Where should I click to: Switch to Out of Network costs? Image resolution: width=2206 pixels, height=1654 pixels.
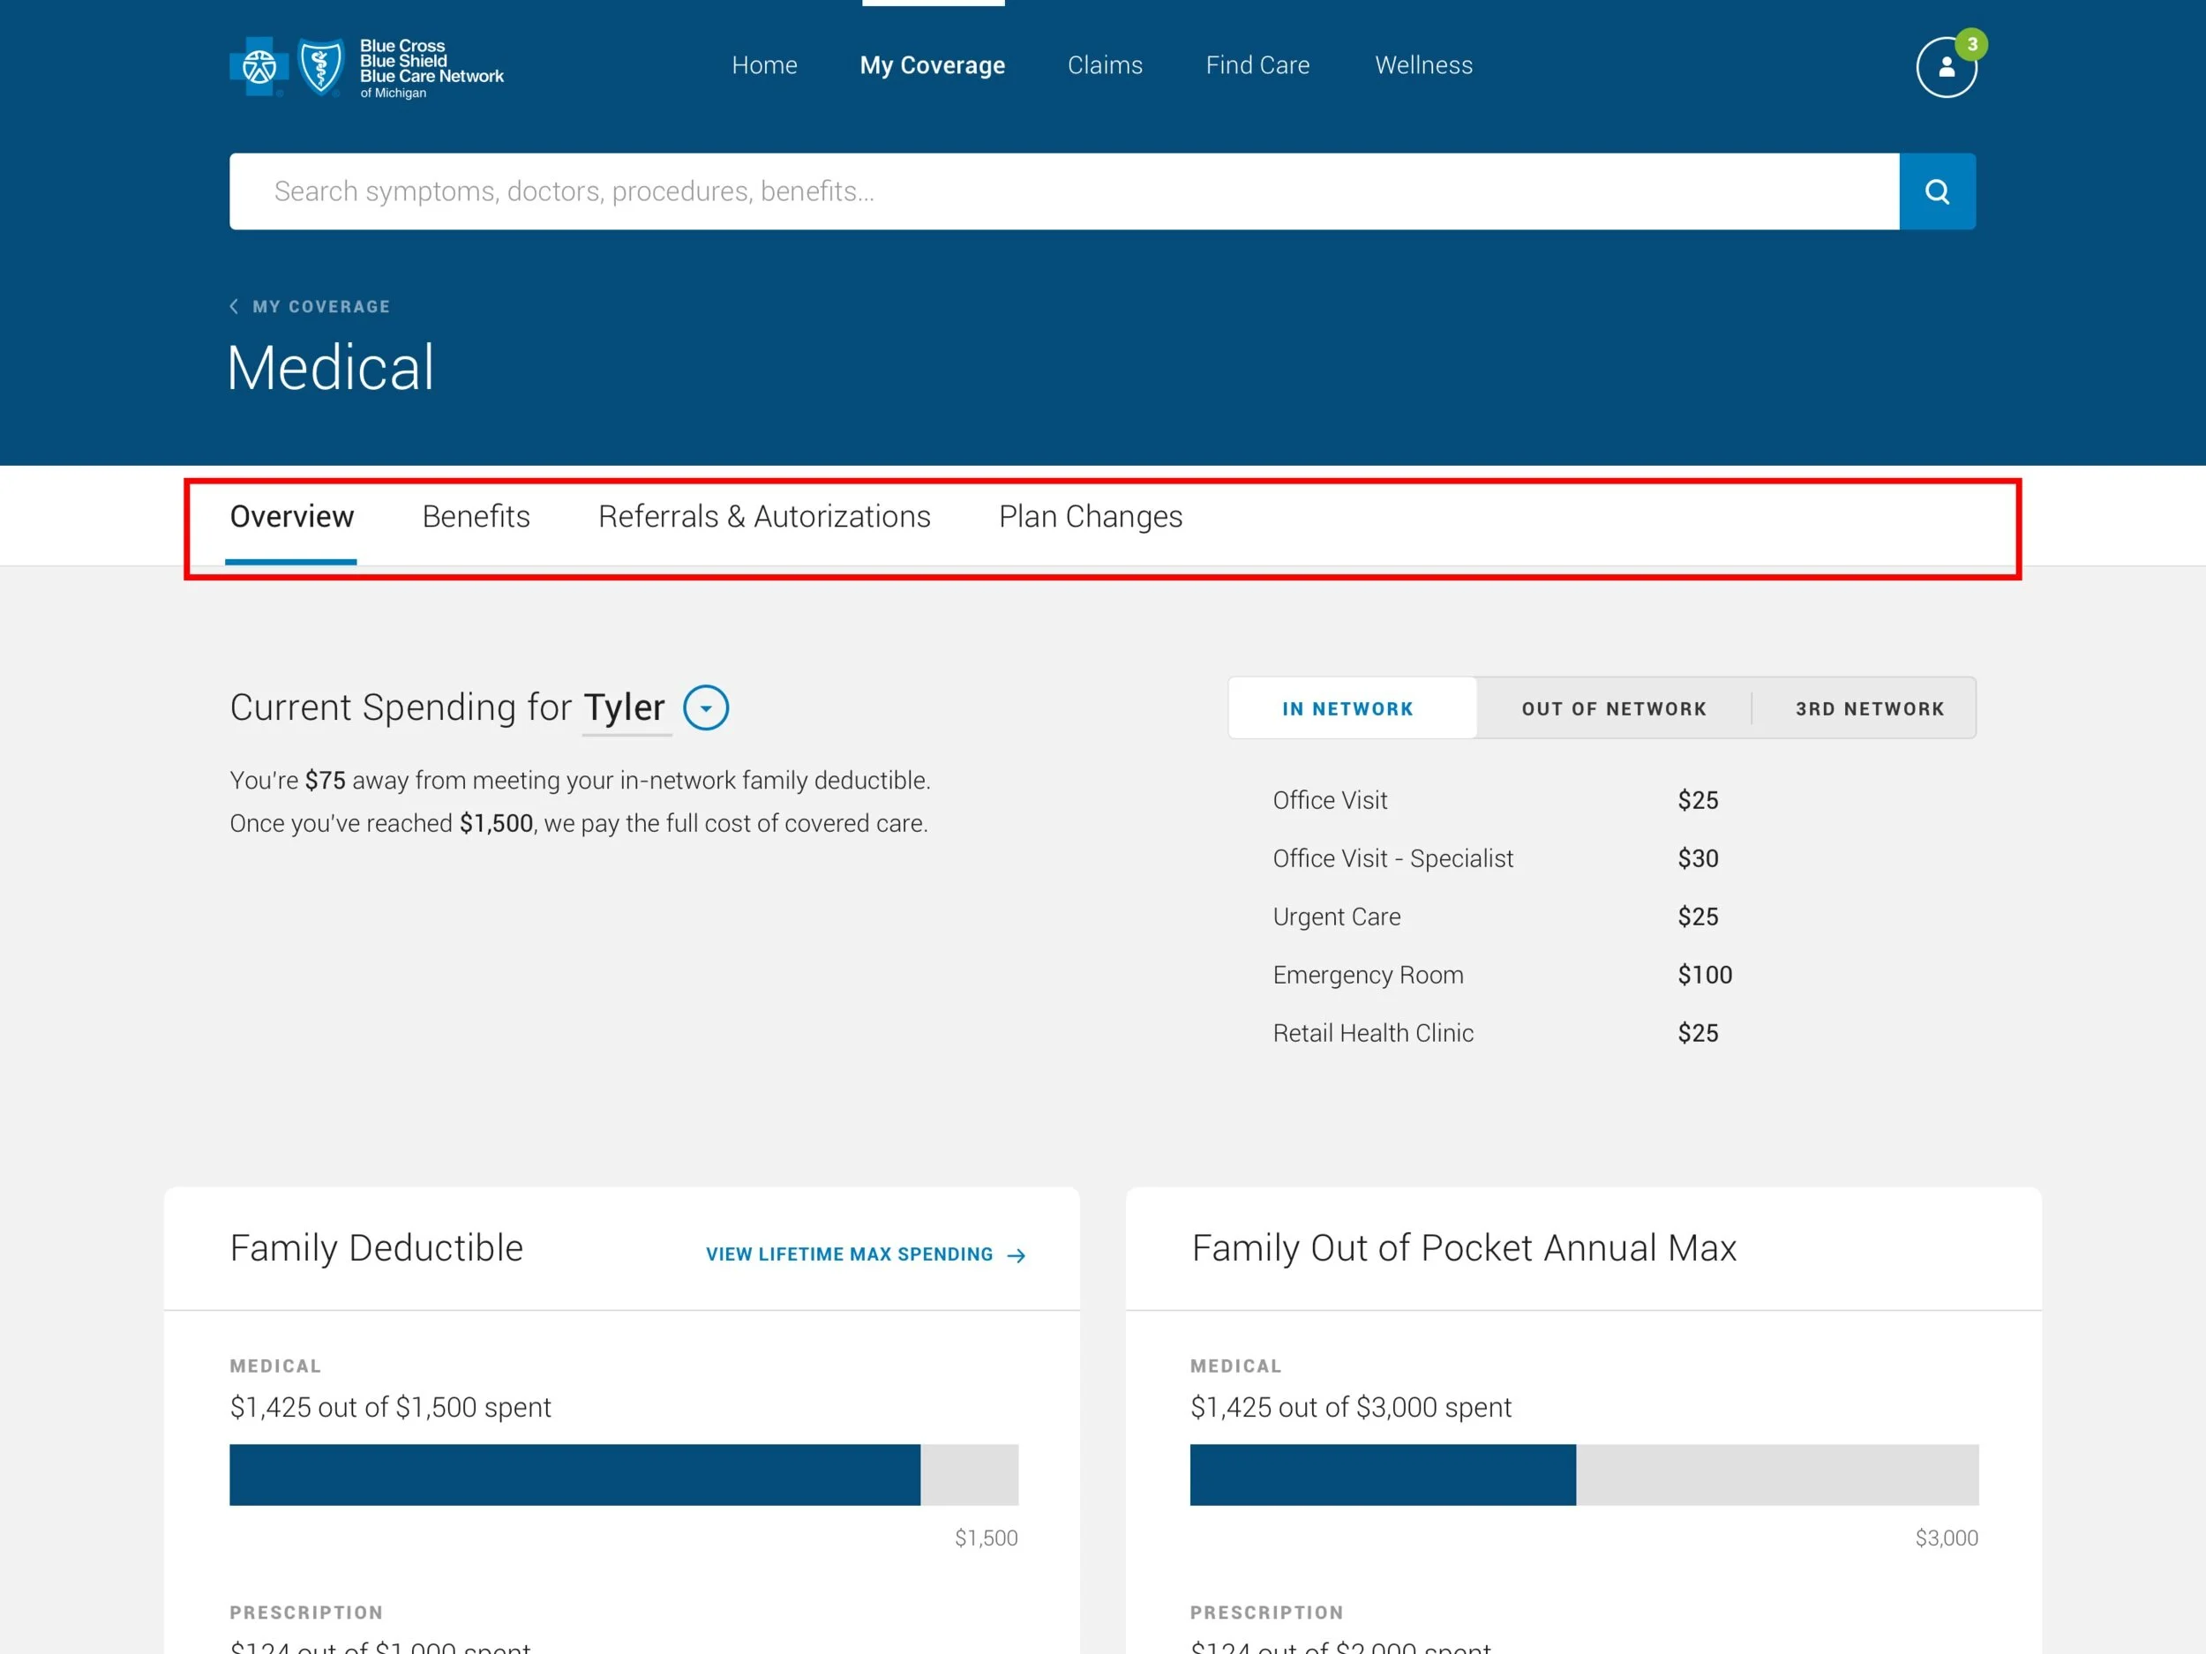click(x=1613, y=709)
